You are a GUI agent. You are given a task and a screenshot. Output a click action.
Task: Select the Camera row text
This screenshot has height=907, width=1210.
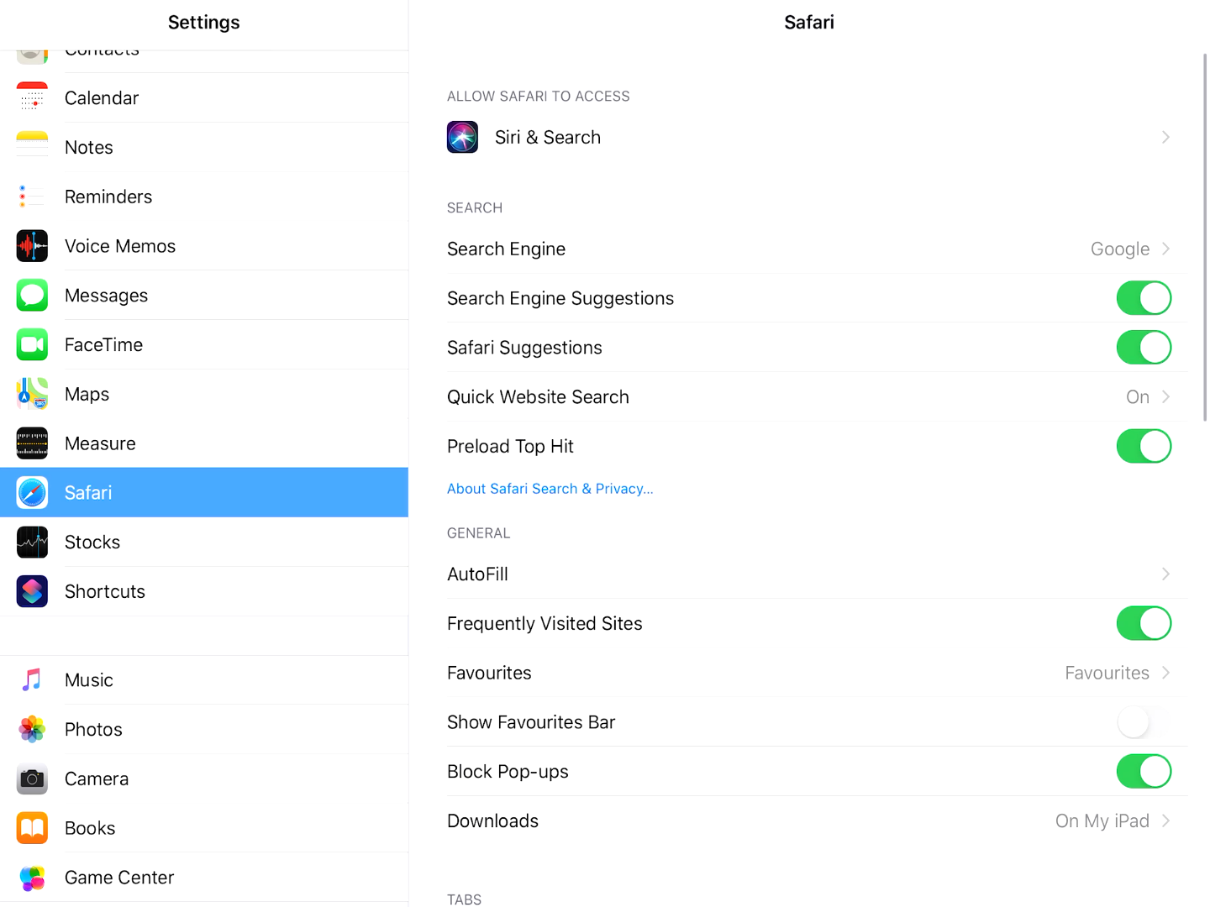(x=97, y=779)
